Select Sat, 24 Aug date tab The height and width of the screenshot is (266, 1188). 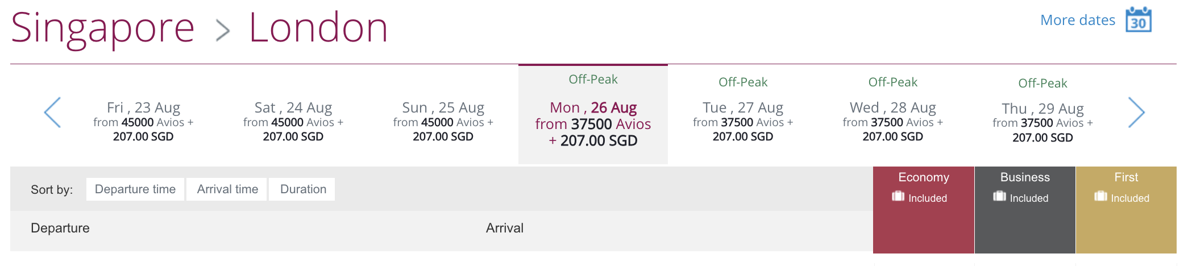click(293, 121)
